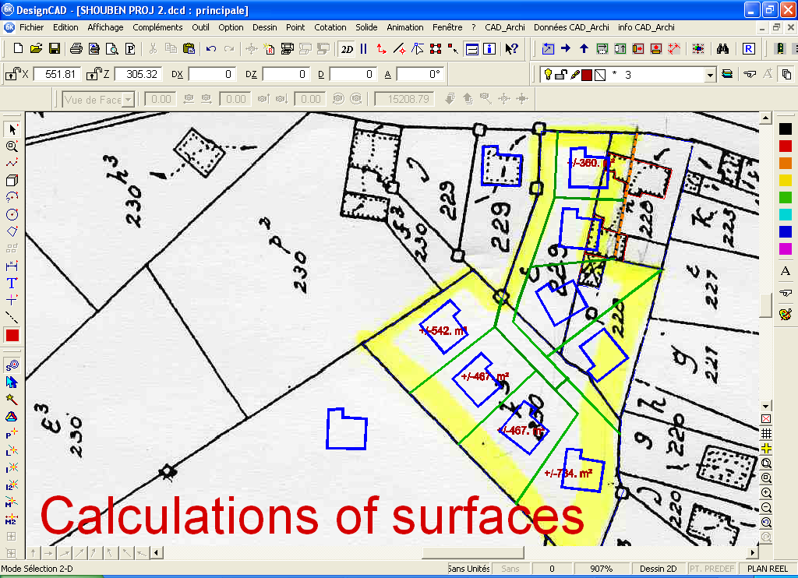Click the Save file icon
The width and height of the screenshot is (798, 578).
(54, 48)
